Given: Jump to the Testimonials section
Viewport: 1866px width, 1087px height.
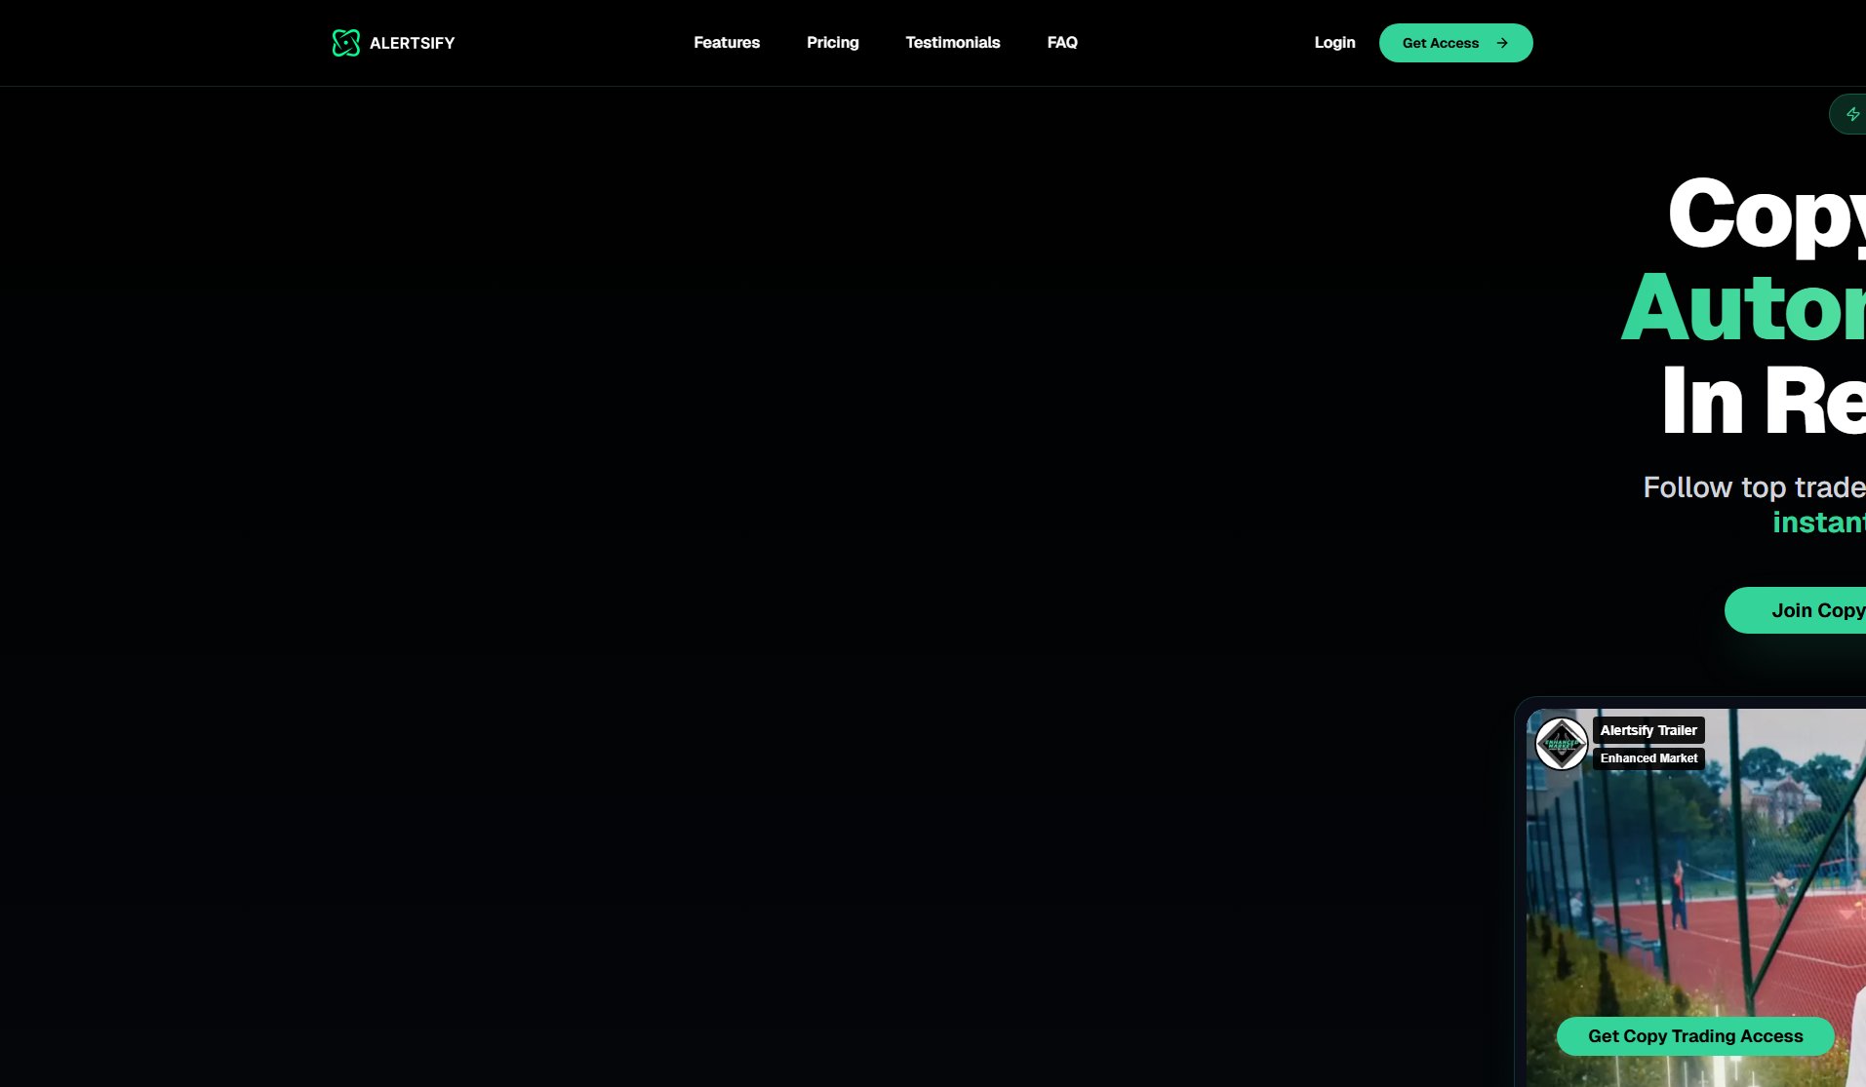Looking at the screenshot, I should point(952,43).
